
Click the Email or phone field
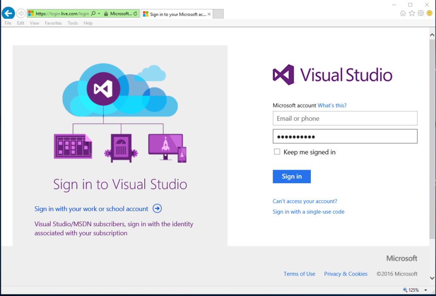pos(345,118)
